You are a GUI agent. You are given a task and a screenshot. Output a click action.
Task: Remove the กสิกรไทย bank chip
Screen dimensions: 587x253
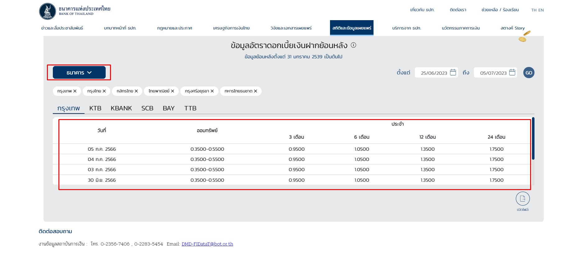[136, 91]
